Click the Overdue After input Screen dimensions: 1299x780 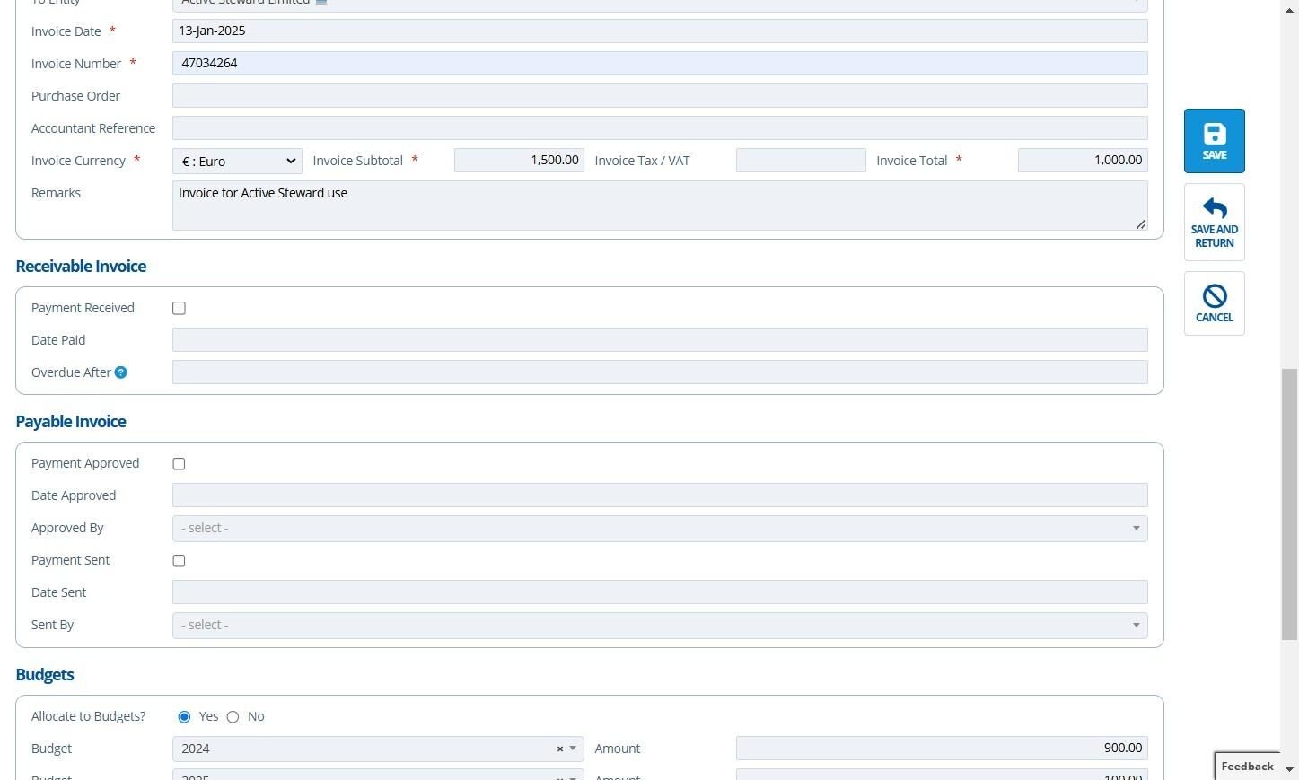pyautogui.click(x=660, y=372)
